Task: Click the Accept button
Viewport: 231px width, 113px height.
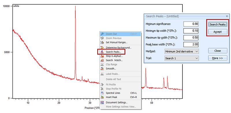Action: (x=218, y=32)
